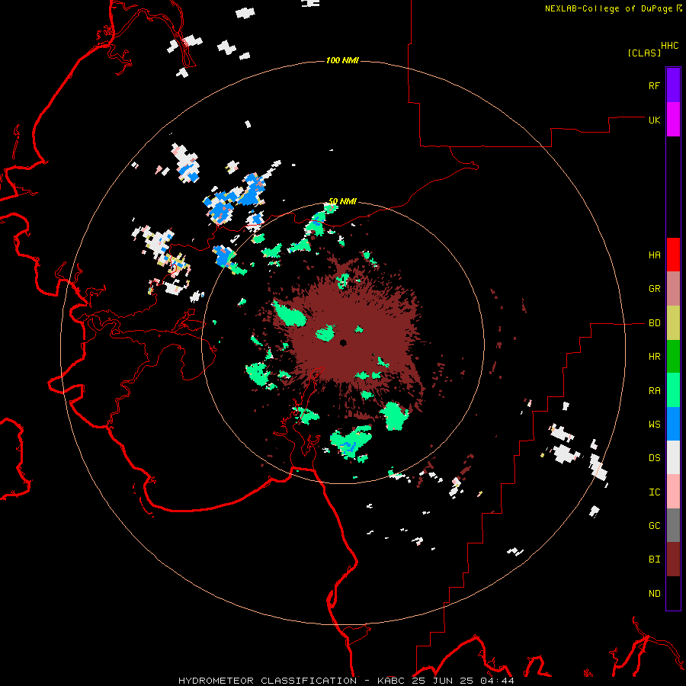This screenshot has height=686, width=686.
Task: Click the black radar site dot
Action: [x=343, y=342]
